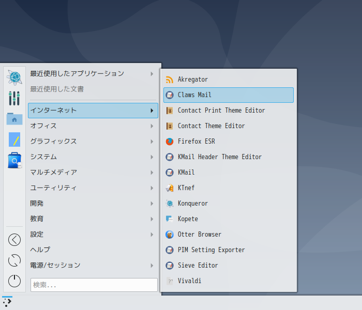Expand the マルチメディア submenu arrow

(x=152, y=172)
